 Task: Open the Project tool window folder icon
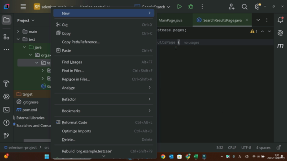[x=6, y=20]
